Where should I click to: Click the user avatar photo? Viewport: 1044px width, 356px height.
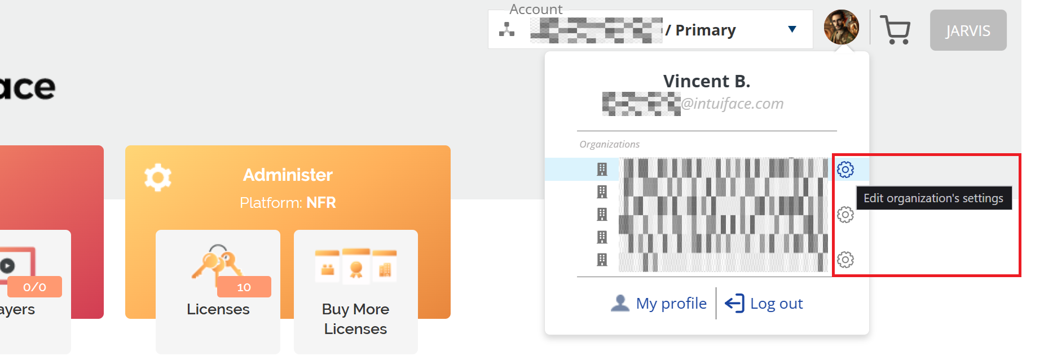(x=841, y=27)
